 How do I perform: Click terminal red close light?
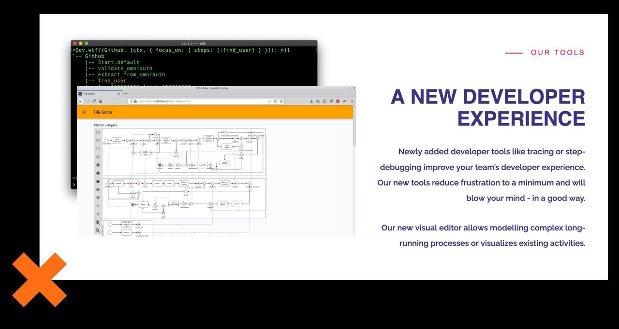pos(75,43)
